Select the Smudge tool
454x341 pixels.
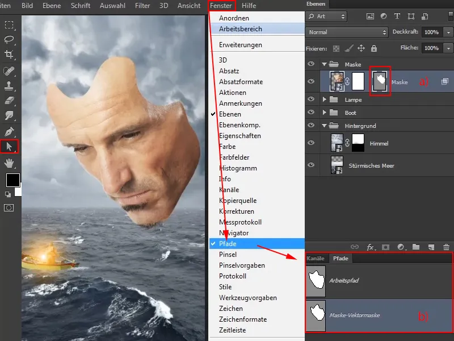9,115
